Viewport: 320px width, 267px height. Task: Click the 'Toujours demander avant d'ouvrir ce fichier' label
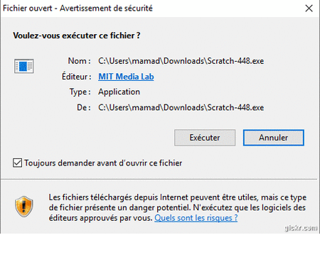(x=103, y=163)
